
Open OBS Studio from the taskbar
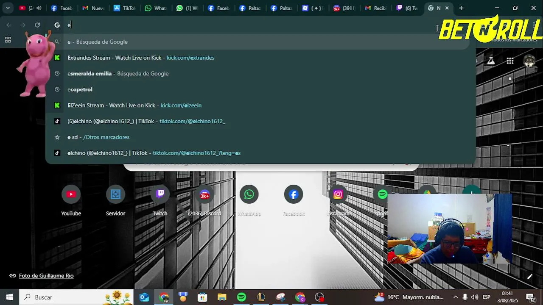click(x=319, y=297)
